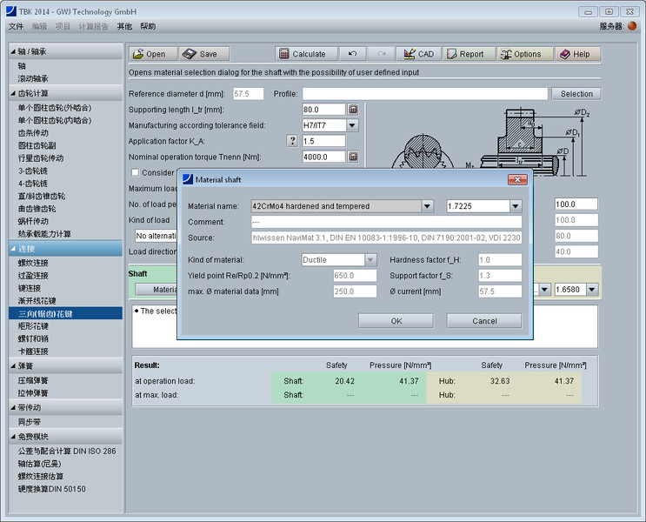Click question mark beside Application factor K_A
Screen dimensions: 646x522
292,141
